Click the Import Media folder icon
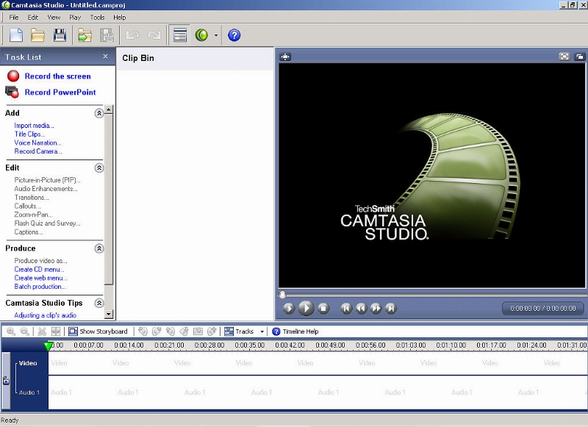588x427 pixels. tap(85, 35)
